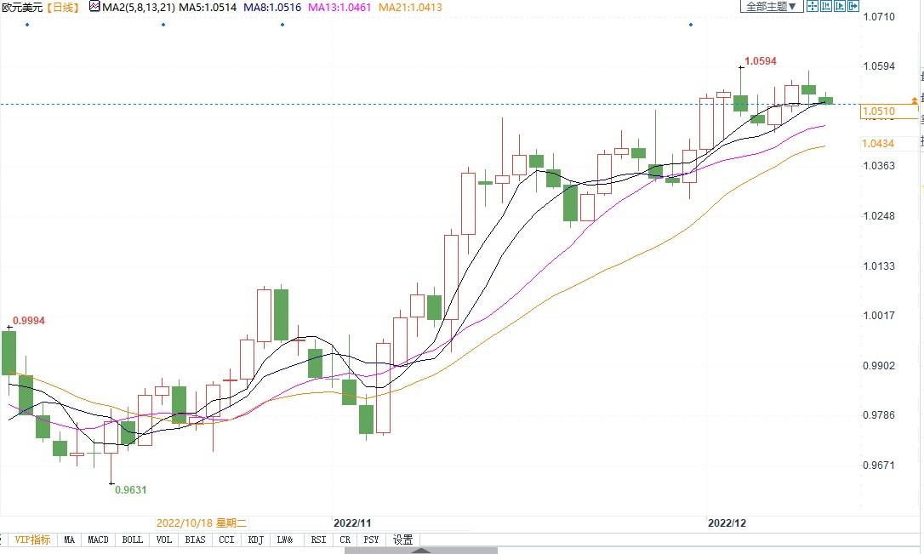Viewport: 924px width, 554px height.
Task: Click the third chart icon with play arrow
Action: [x=840, y=7]
